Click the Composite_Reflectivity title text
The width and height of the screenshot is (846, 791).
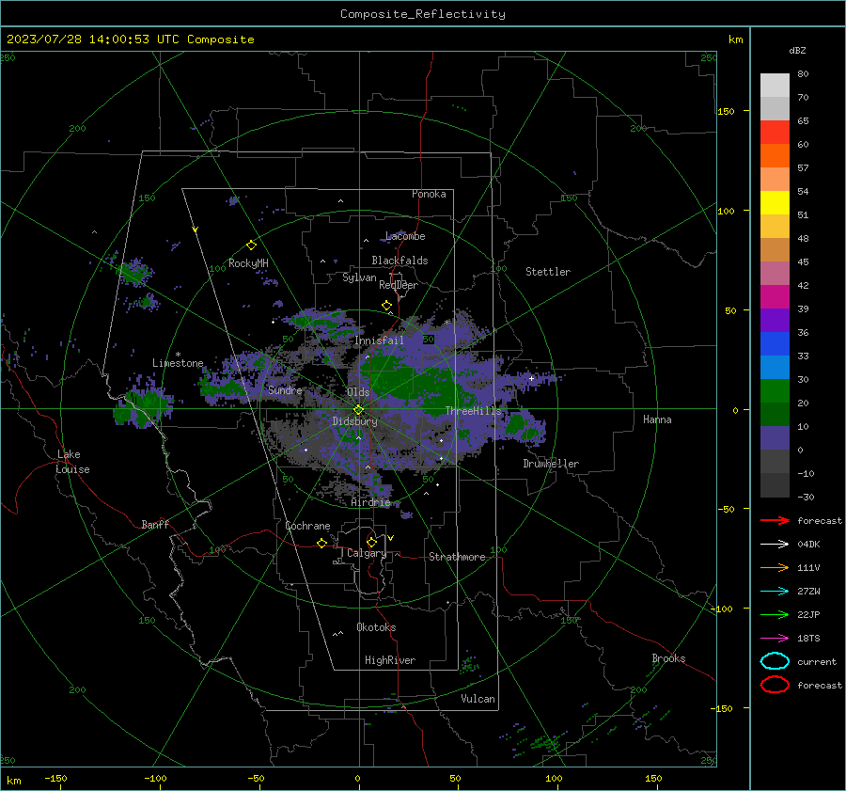coord(423,14)
